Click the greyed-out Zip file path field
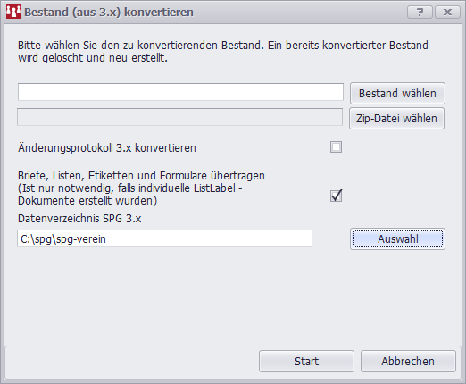 [x=179, y=117]
